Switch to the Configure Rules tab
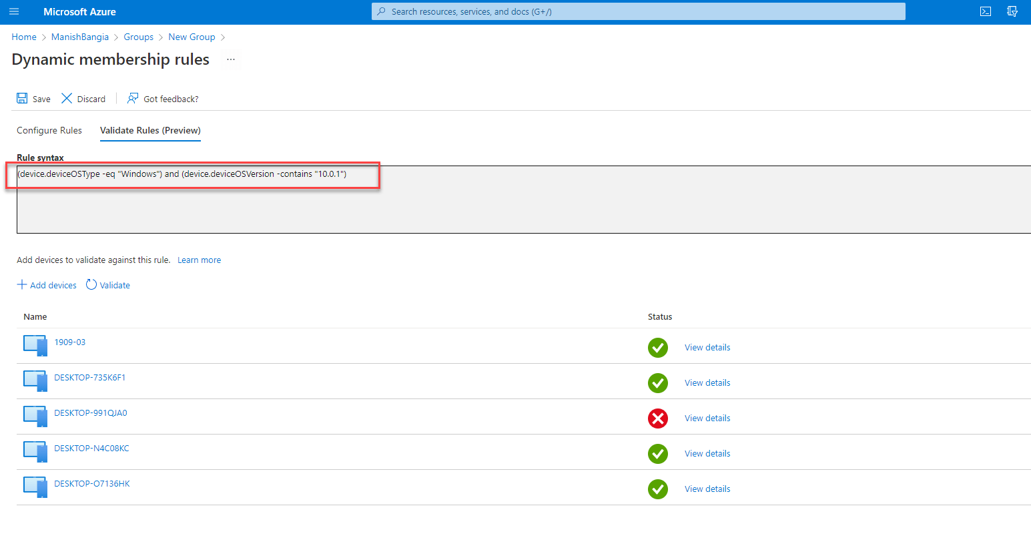Screen dimensions: 1031x554 (x=49, y=131)
